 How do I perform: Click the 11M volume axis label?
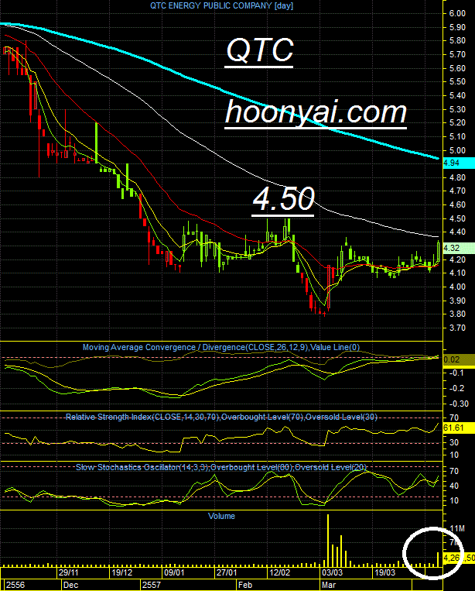(x=457, y=529)
